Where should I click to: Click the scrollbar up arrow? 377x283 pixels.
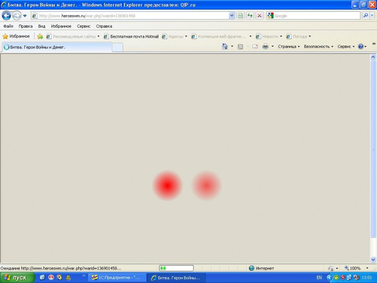pyautogui.click(x=373, y=57)
